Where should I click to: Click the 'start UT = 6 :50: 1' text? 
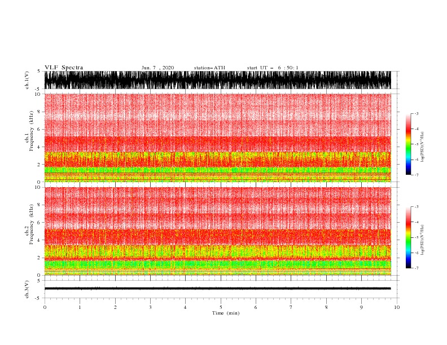tap(273, 68)
